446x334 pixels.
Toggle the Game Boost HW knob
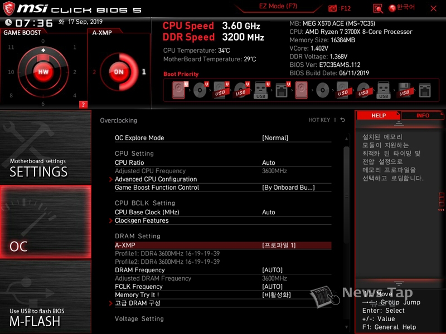[x=43, y=71]
